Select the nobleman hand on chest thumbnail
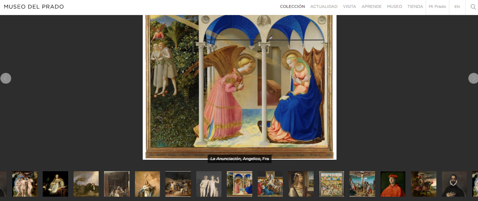The image size is (478, 201). (454, 184)
